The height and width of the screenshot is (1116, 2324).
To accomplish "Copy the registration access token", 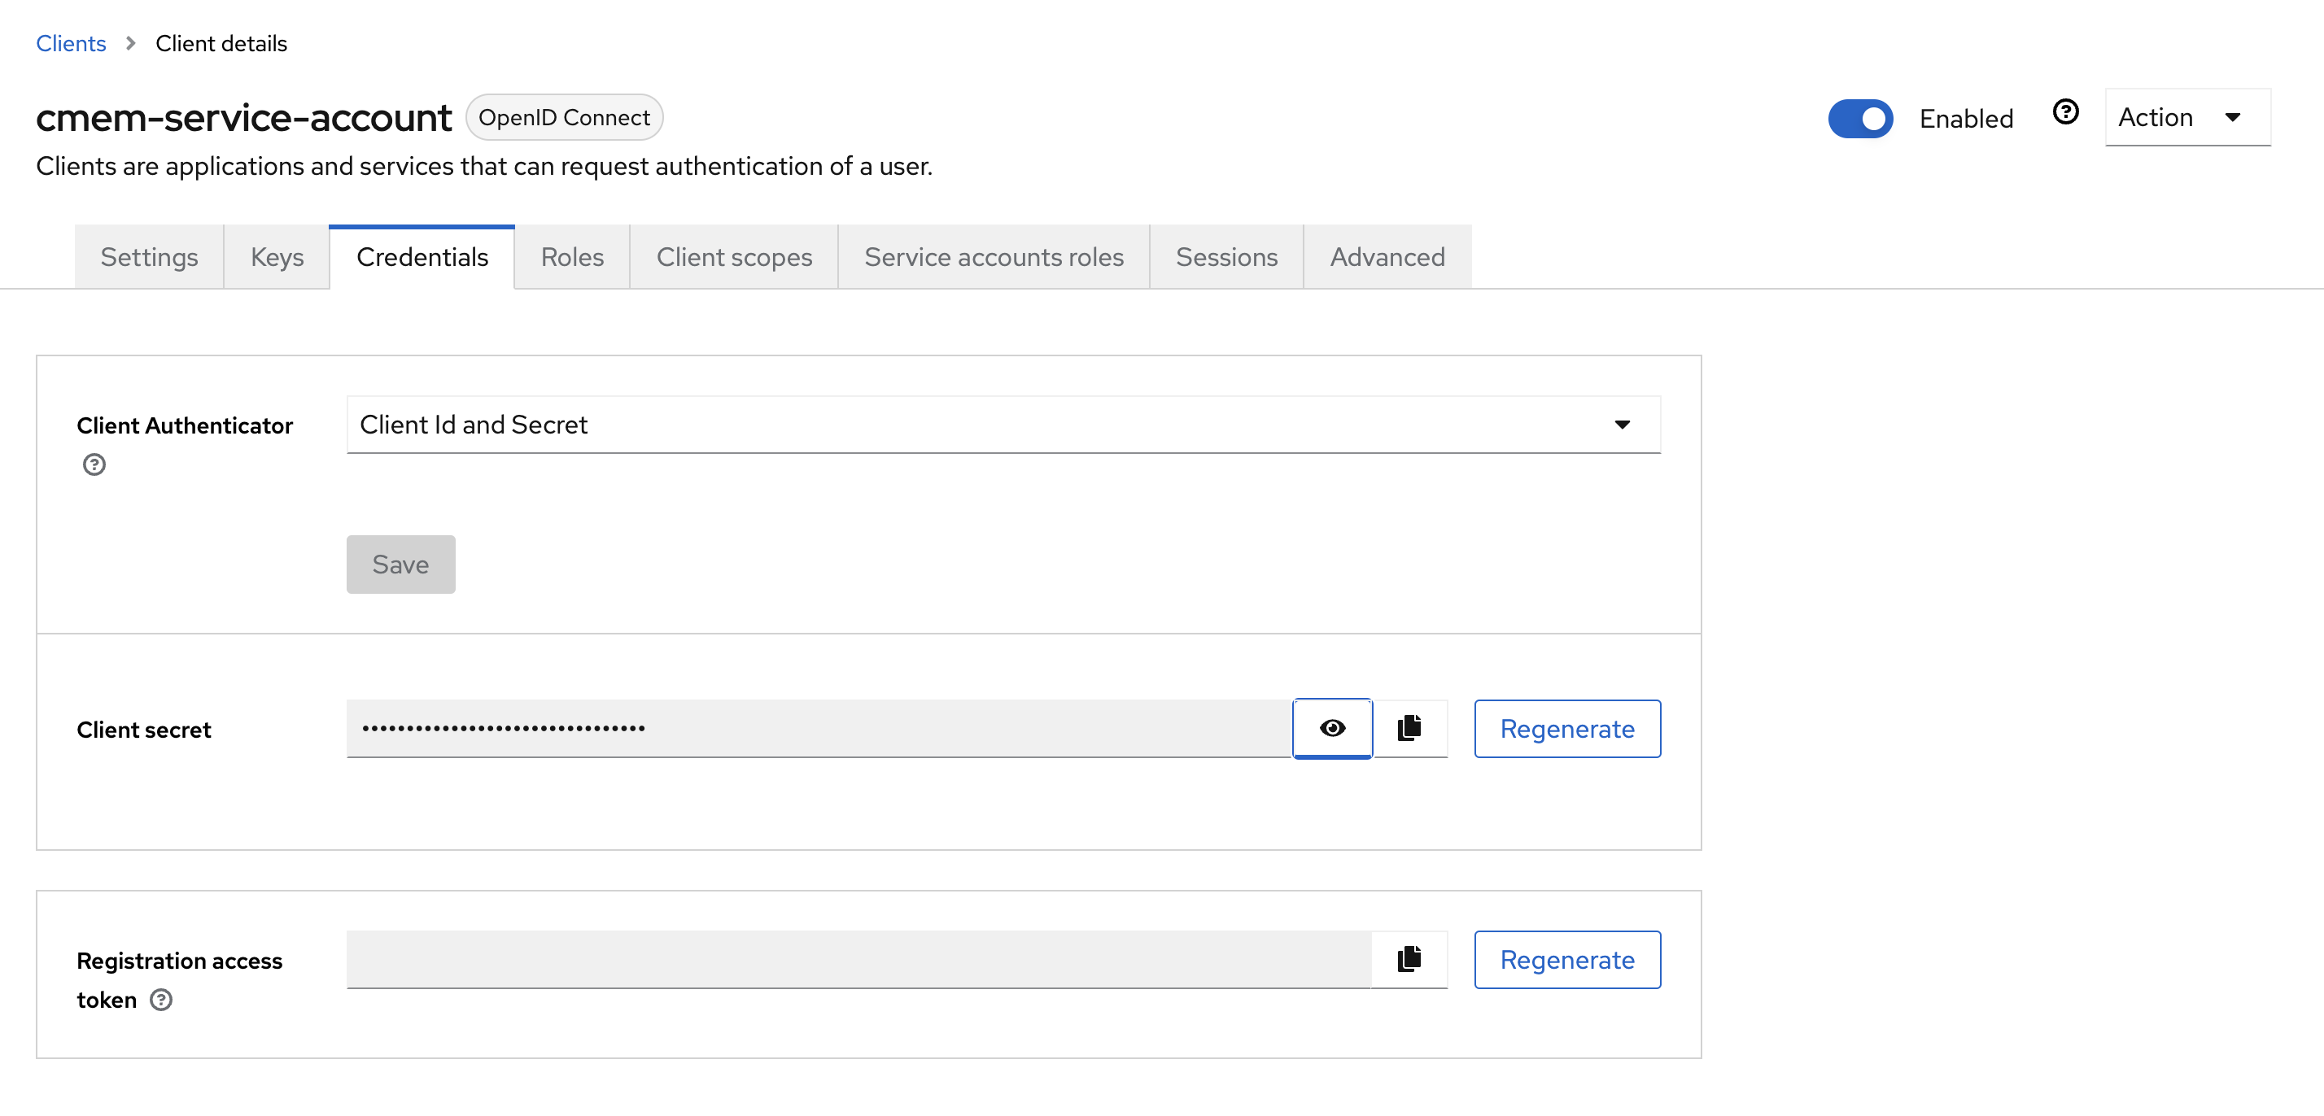I will pyautogui.click(x=1409, y=959).
